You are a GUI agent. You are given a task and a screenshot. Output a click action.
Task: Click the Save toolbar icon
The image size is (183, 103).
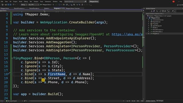[8, 5]
